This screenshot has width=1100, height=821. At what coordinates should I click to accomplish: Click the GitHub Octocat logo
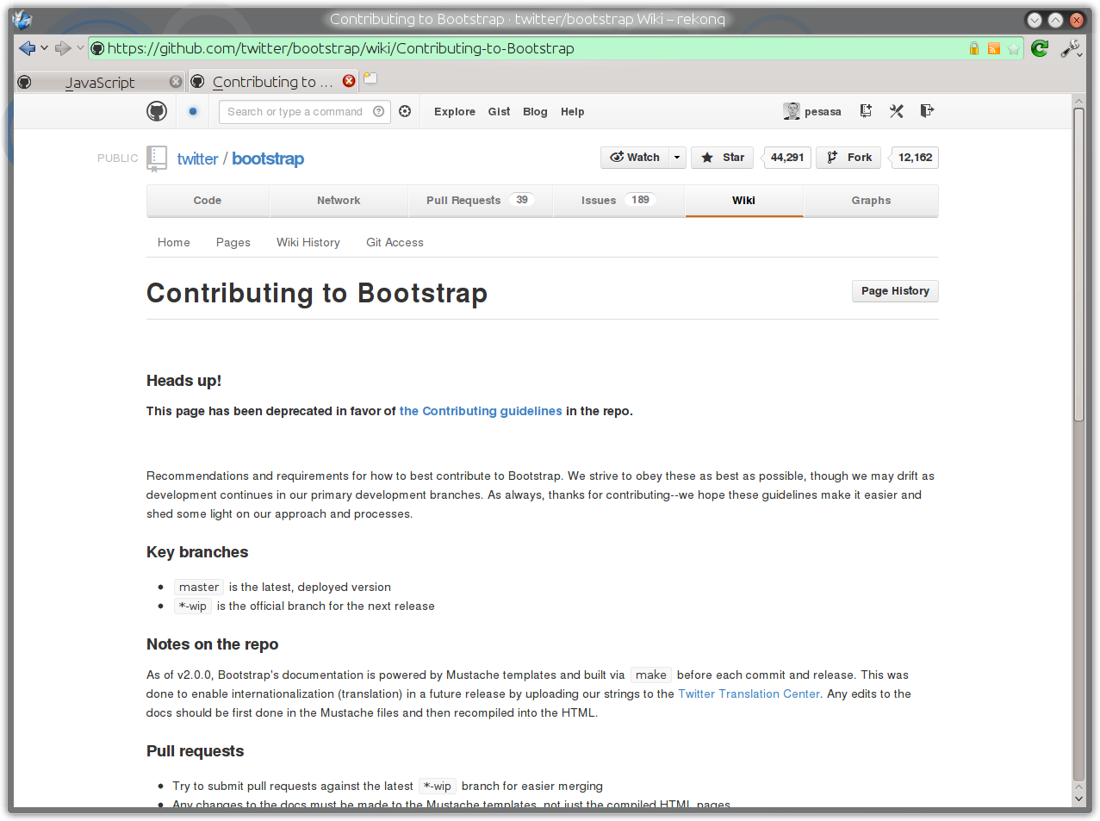coord(157,111)
